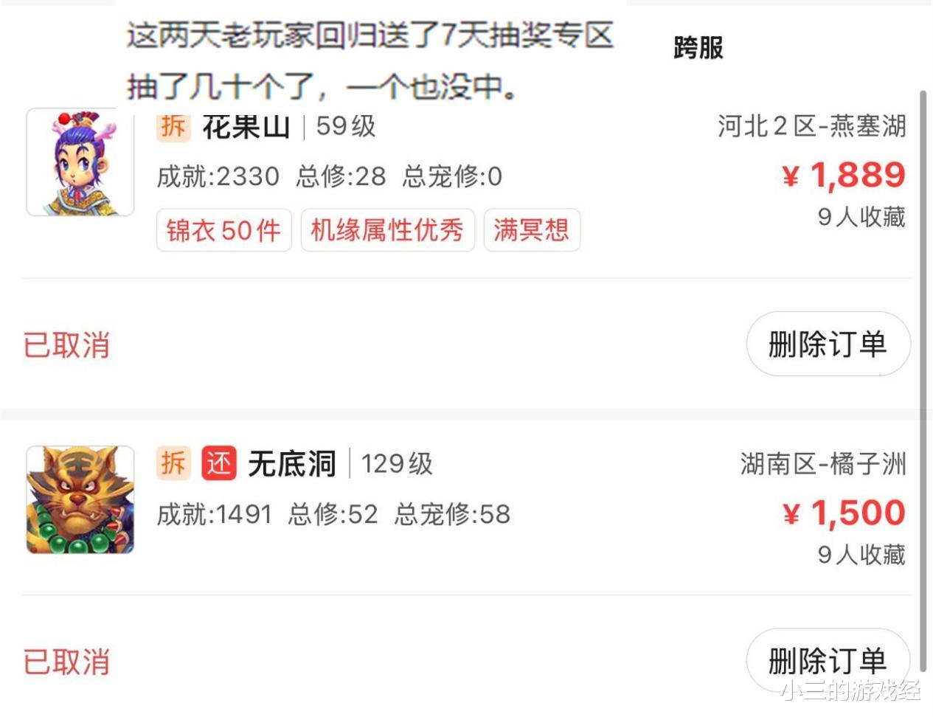This screenshot has width=933, height=717.
Task: Open the 无底洞 129级 listing title
Action: (340, 464)
